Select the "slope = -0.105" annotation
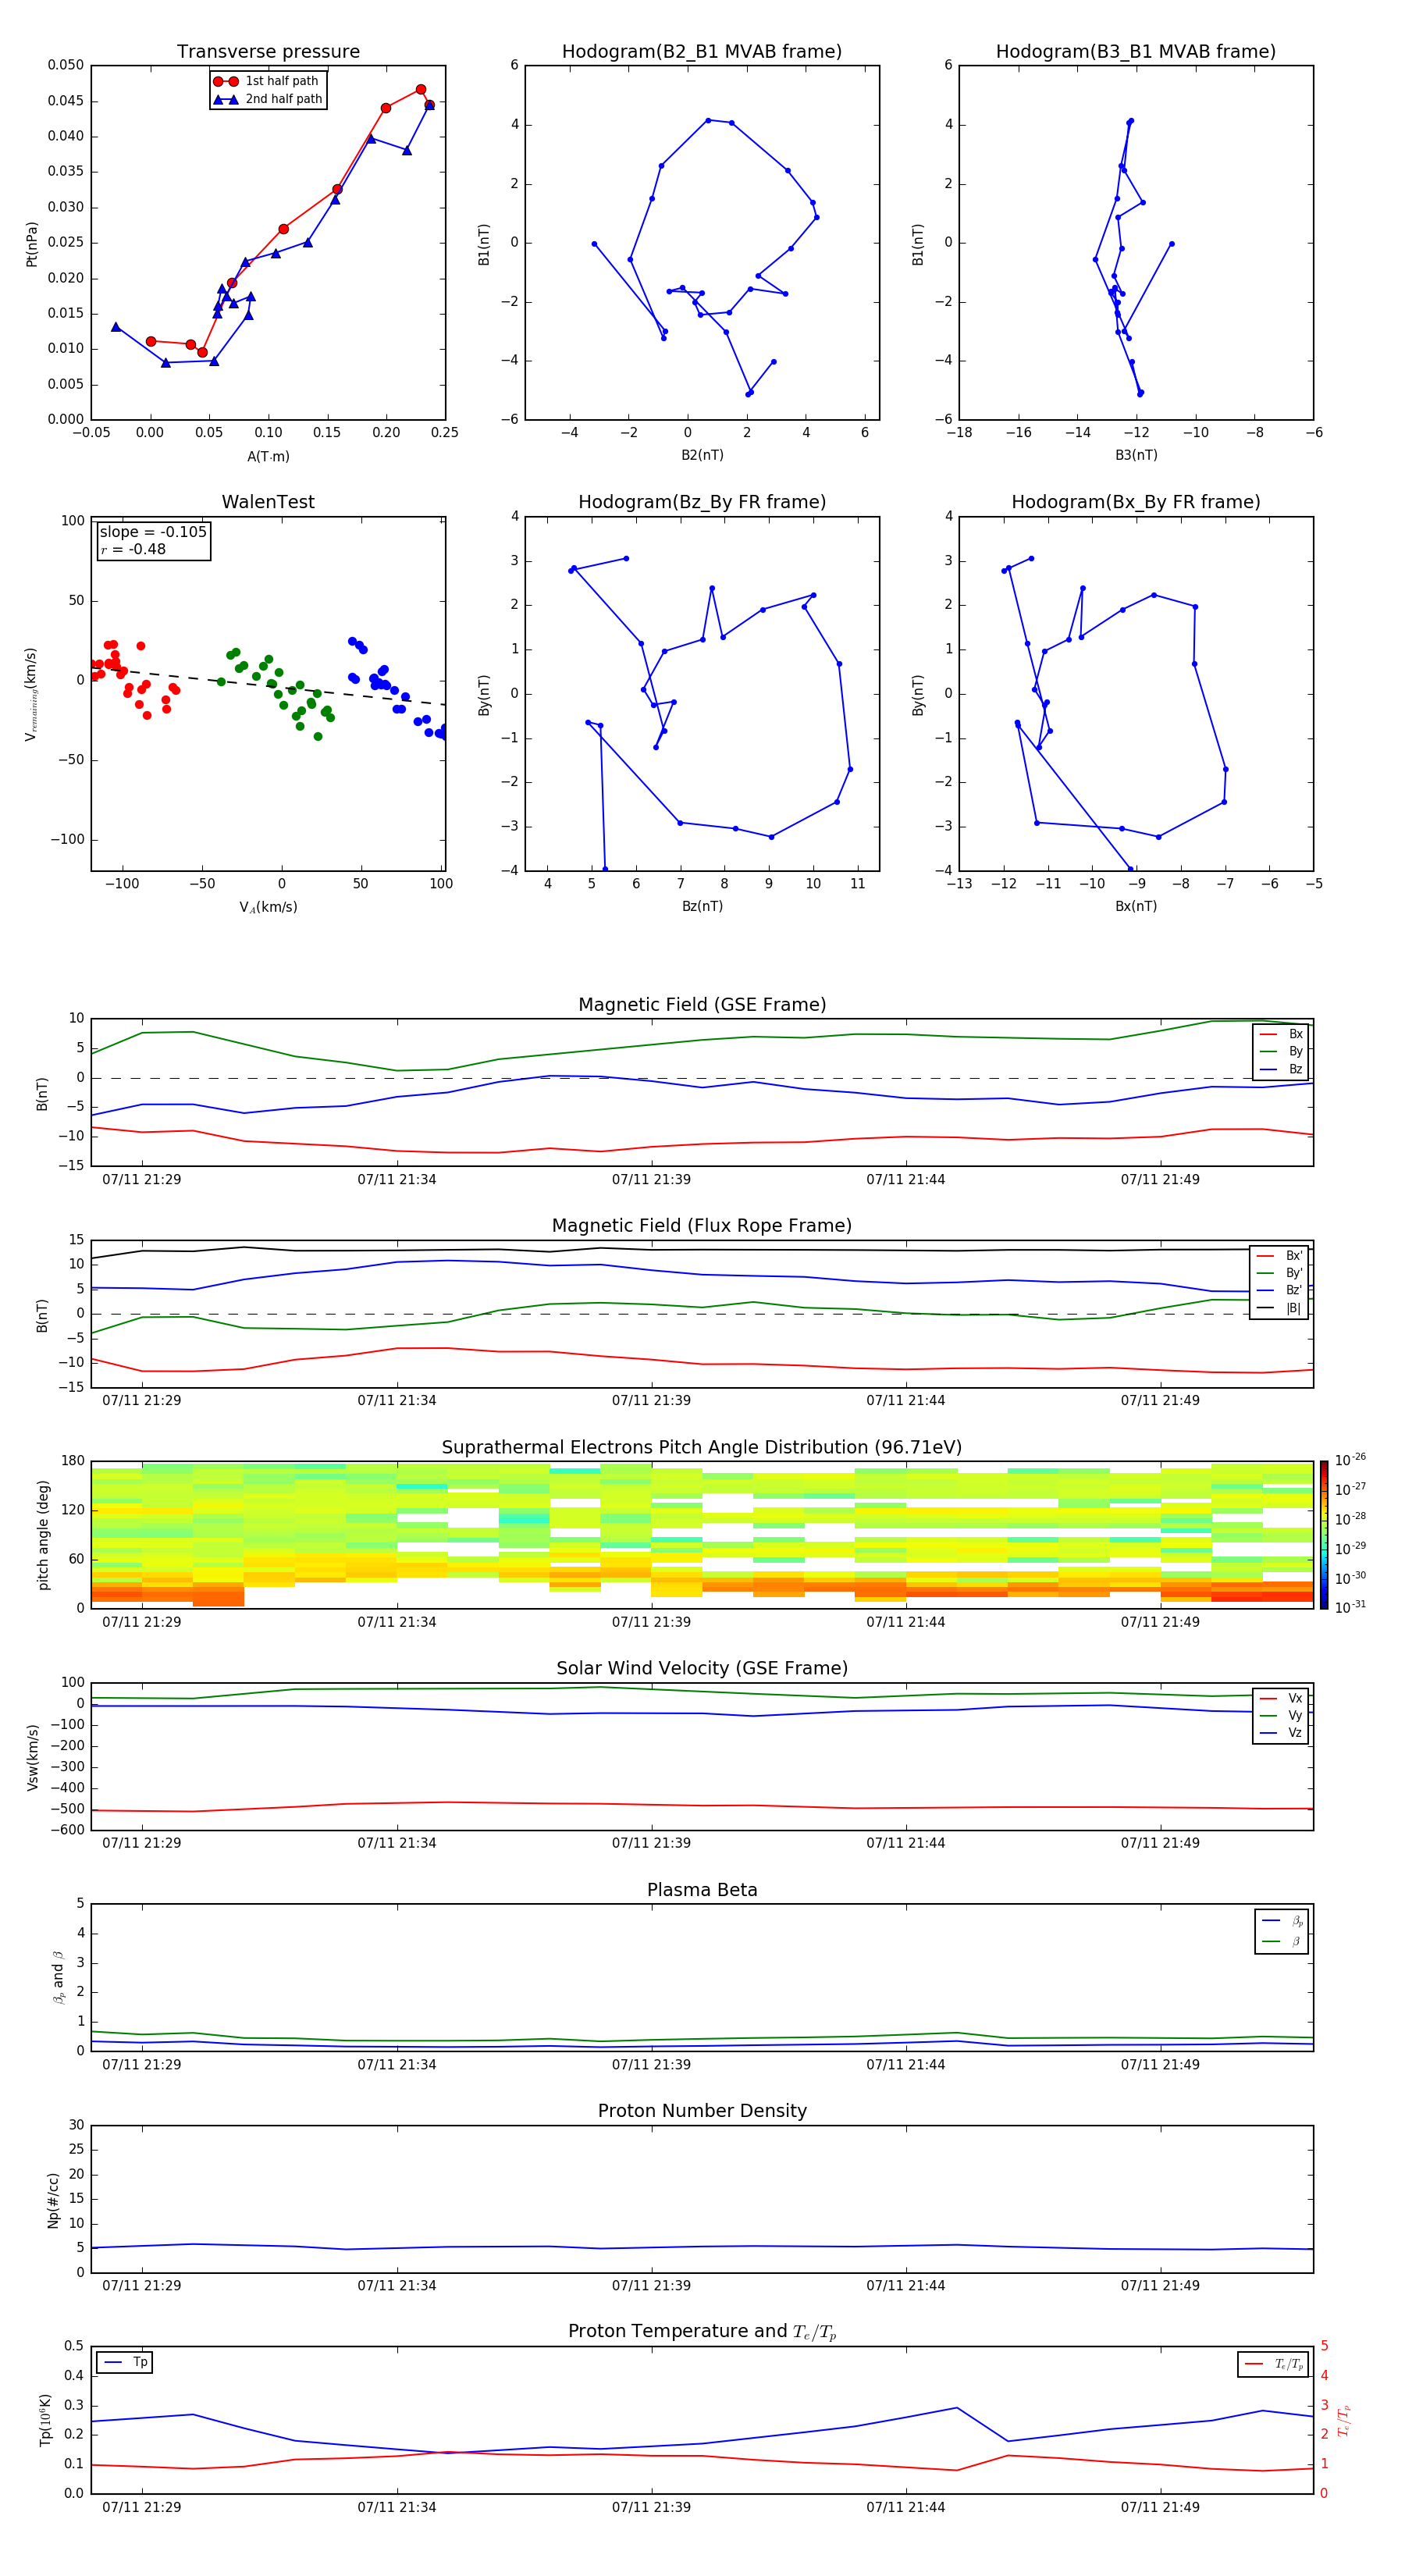Image resolution: width=1405 pixels, height=2576 pixels. (153, 532)
